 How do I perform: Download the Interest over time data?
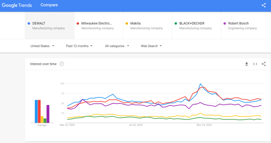point(246,64)
